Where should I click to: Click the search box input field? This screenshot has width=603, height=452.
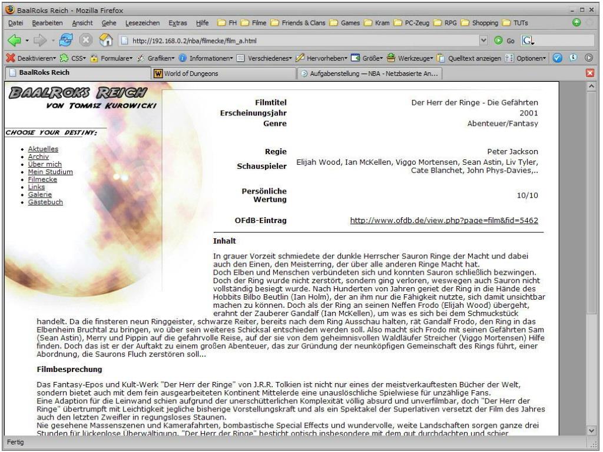coord(565,41)
